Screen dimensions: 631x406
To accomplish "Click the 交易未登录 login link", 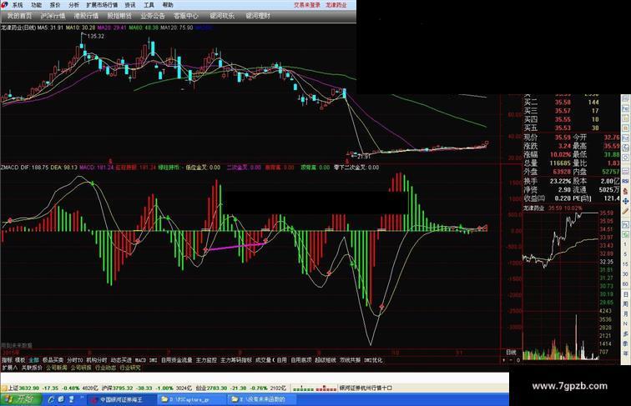I will pos(307,5).
